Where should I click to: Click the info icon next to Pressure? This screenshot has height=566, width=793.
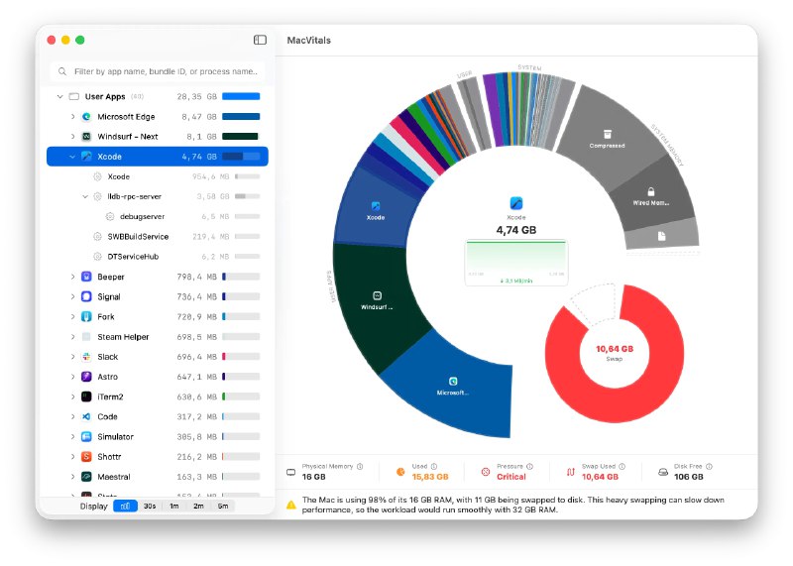point(529,466)
